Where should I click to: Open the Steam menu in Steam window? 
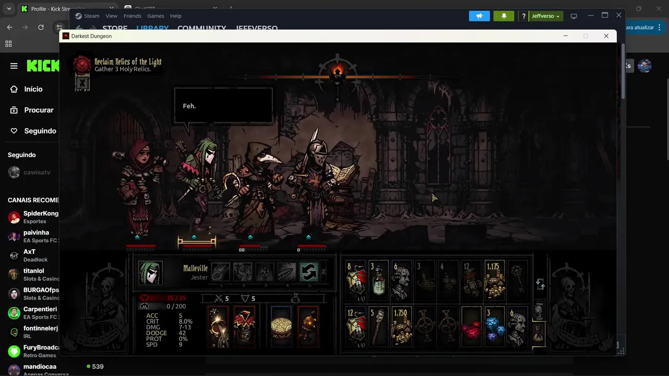pos(91,16)
